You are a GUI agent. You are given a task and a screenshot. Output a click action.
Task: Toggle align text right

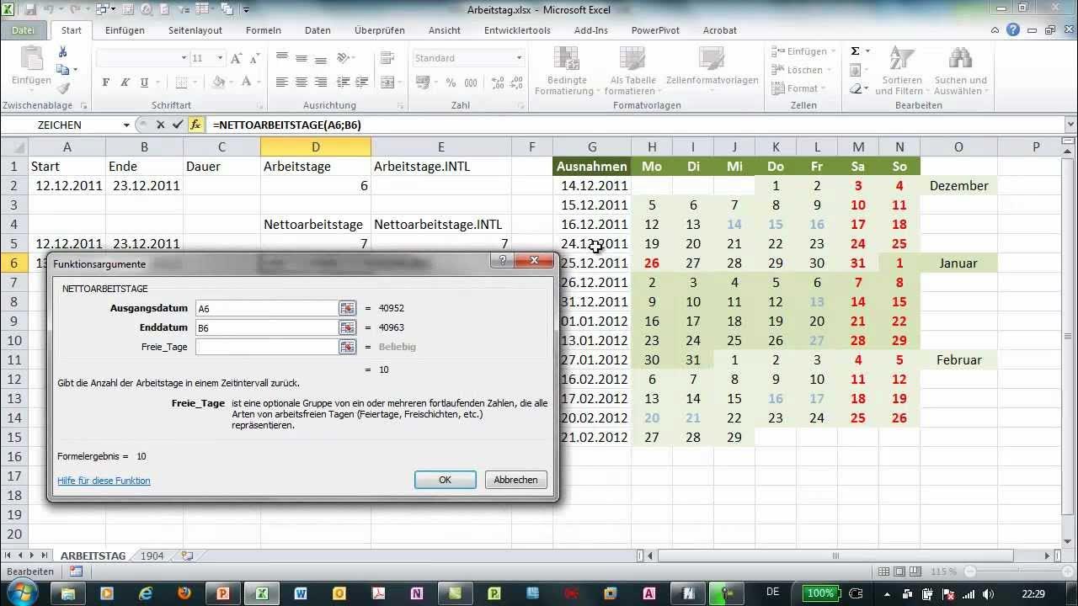320,82
